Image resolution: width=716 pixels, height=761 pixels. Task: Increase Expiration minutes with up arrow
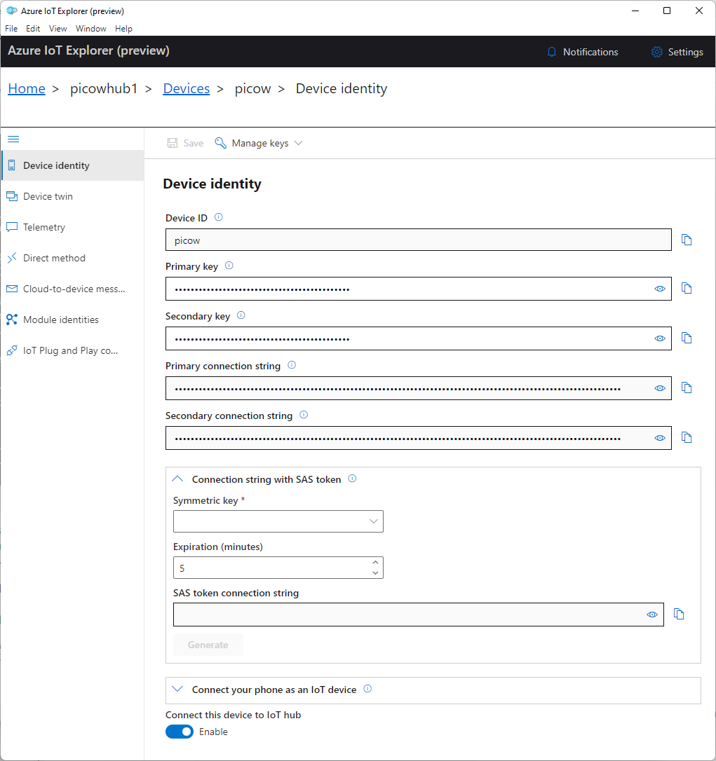tap(375, 563)
